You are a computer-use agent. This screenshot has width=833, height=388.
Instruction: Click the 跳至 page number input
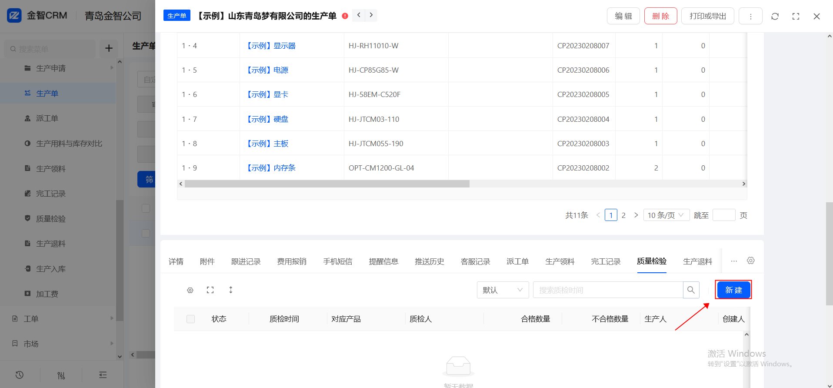pyautogui.click(x=724, y=215)
